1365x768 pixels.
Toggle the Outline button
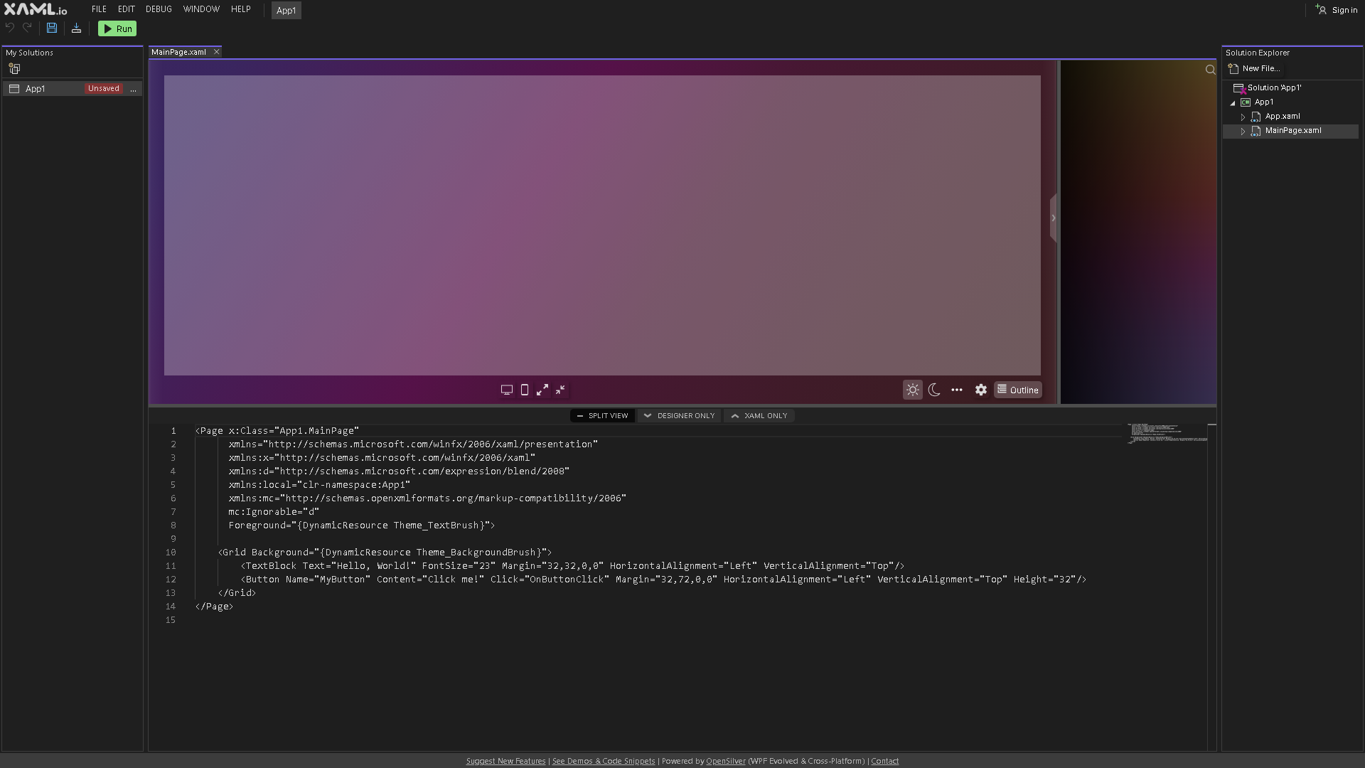click(x=1018, y=390)
